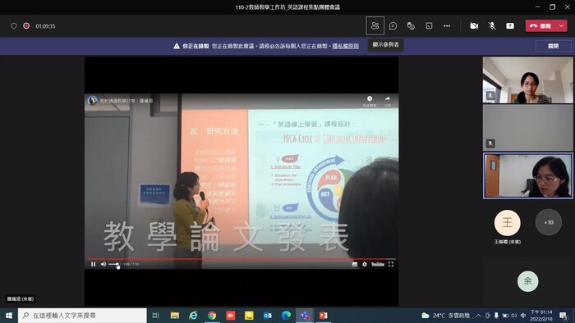The width and height of the screenshot is (575, 323).
Task: Click the red recording indicator
Action: (x=26, y=26)
